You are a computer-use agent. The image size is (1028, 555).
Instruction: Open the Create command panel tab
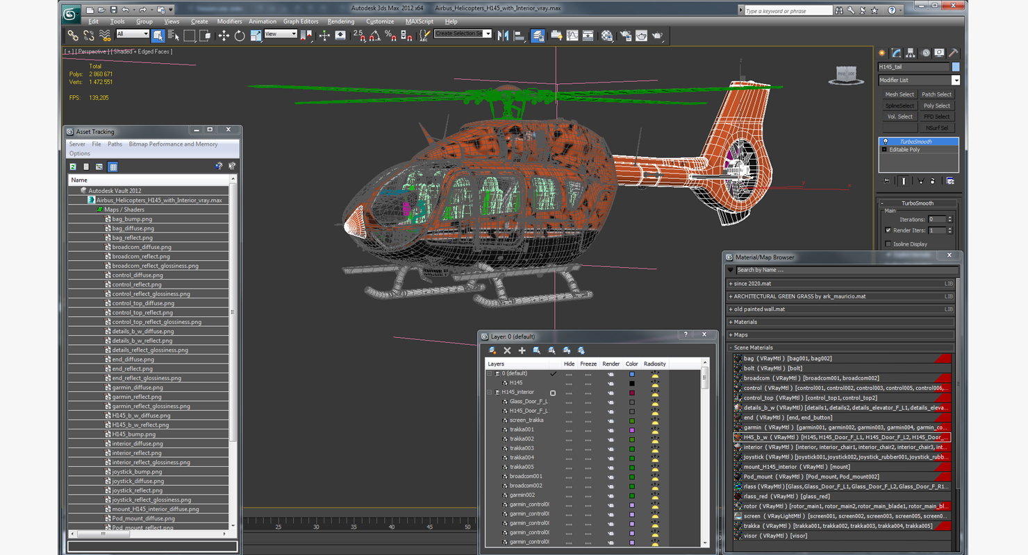(x=882, y=53)
